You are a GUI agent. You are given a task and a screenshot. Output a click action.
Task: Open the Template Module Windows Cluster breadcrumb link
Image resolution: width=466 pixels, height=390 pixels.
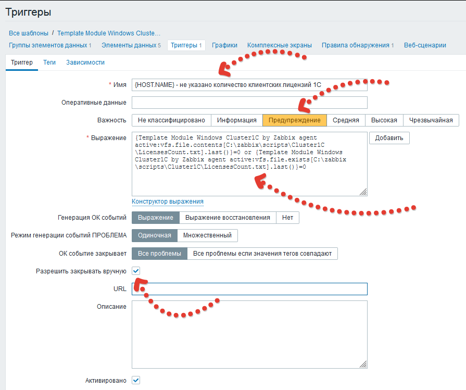[x=108, y=33]
